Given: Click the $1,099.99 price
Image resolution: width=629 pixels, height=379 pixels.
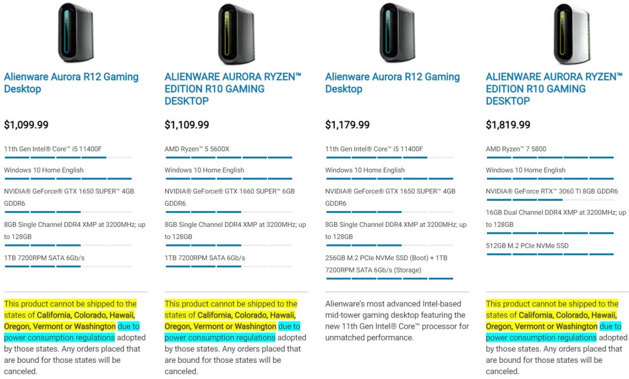Looking at the screenshot, I should click(26, 125).
